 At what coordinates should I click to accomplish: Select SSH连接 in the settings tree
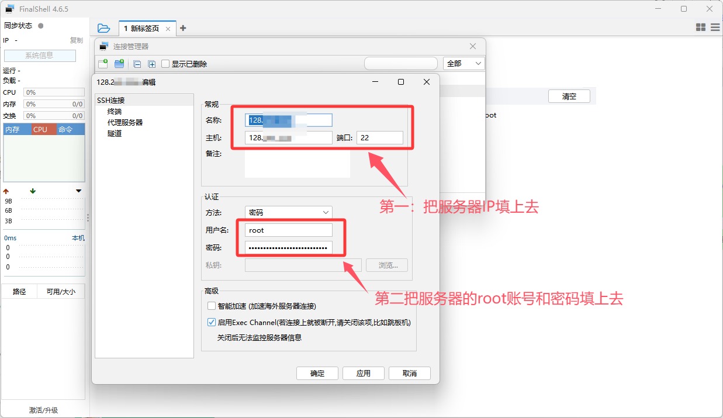[144, 101]
